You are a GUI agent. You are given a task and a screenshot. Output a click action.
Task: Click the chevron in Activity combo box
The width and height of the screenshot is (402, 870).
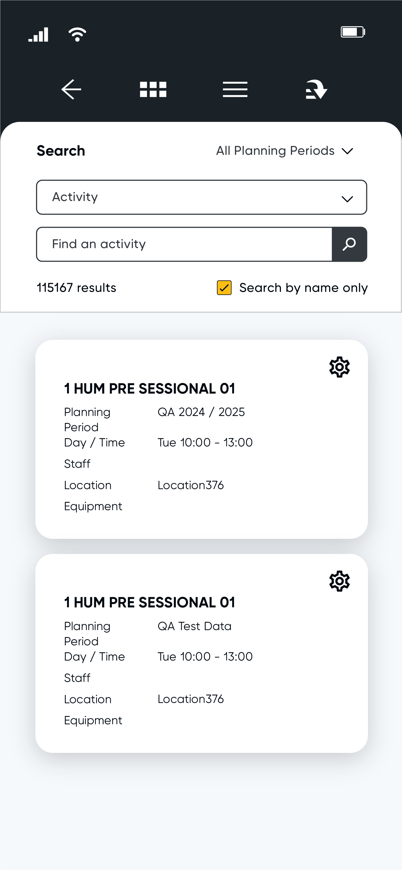347,199
